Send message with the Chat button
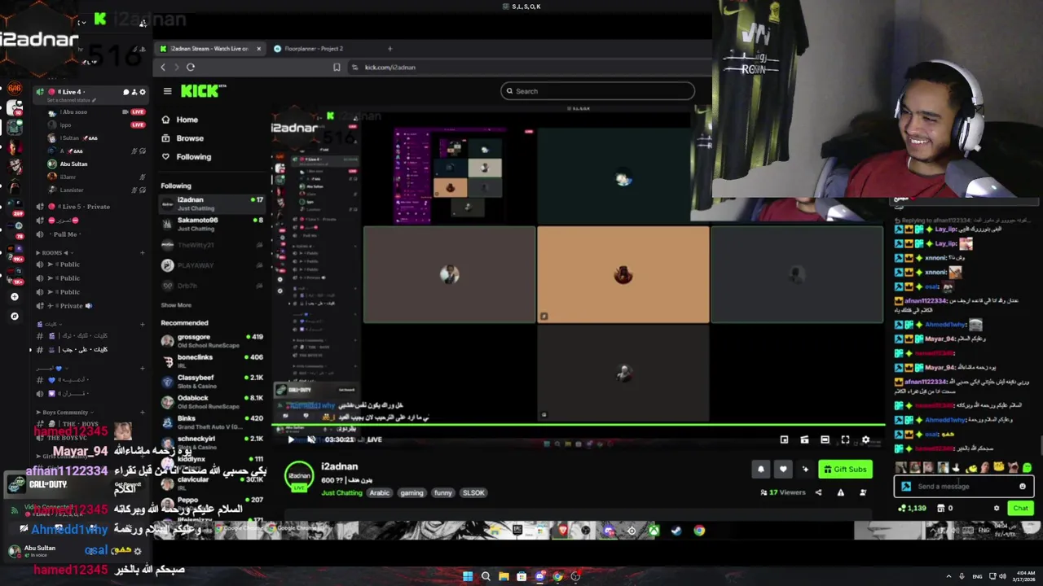The image size is (1043, 586). coord(1020,508)
